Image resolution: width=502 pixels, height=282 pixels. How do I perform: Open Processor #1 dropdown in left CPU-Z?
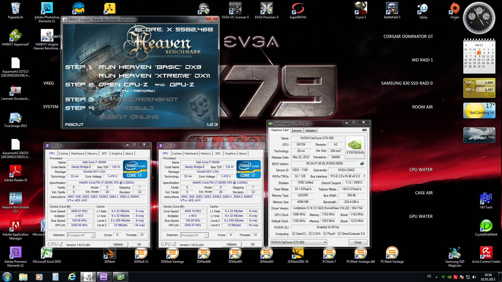[x=81, y=235]
